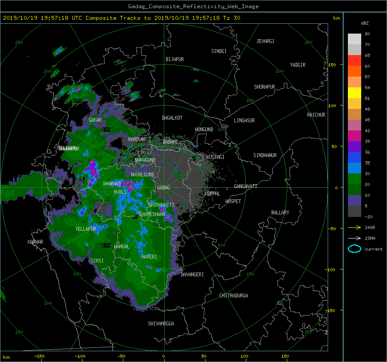This screenshot has height=362, width=387.
Task: Select the GANGAVATI label
Action: coord(246,186)
